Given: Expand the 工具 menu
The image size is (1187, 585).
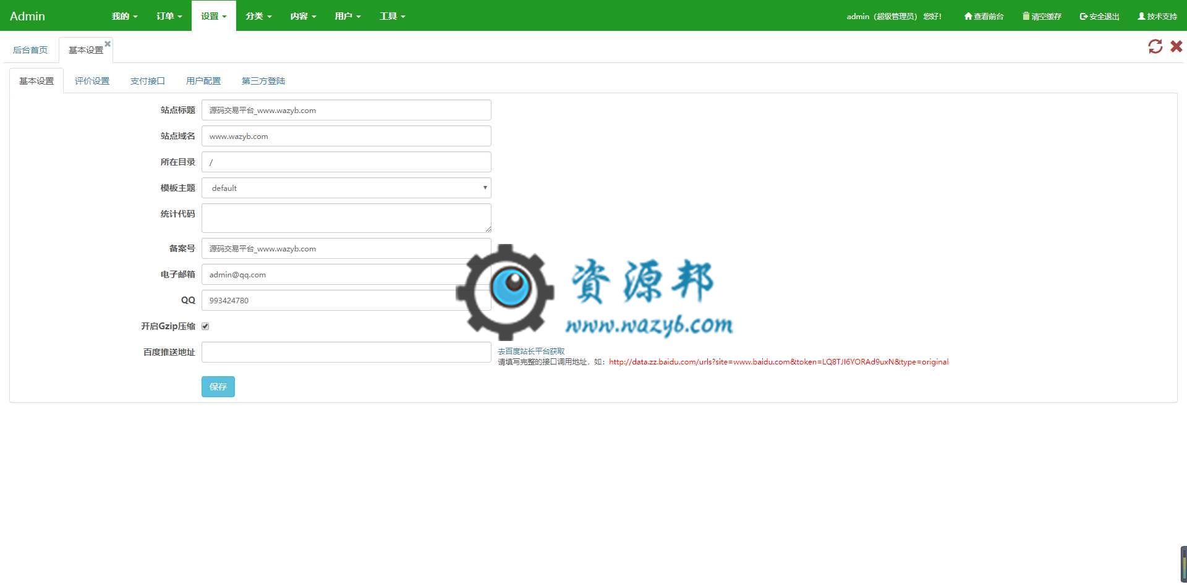Looking at the screenshot, I should [x=392, y=16].
